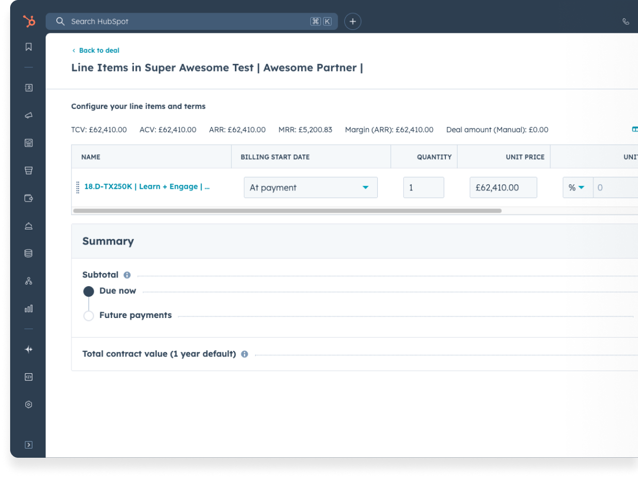Click the MRR: £5,200.83 metric
Image resolution: width=638 pixels, height=478 pixels.
[x=305, y=130]
